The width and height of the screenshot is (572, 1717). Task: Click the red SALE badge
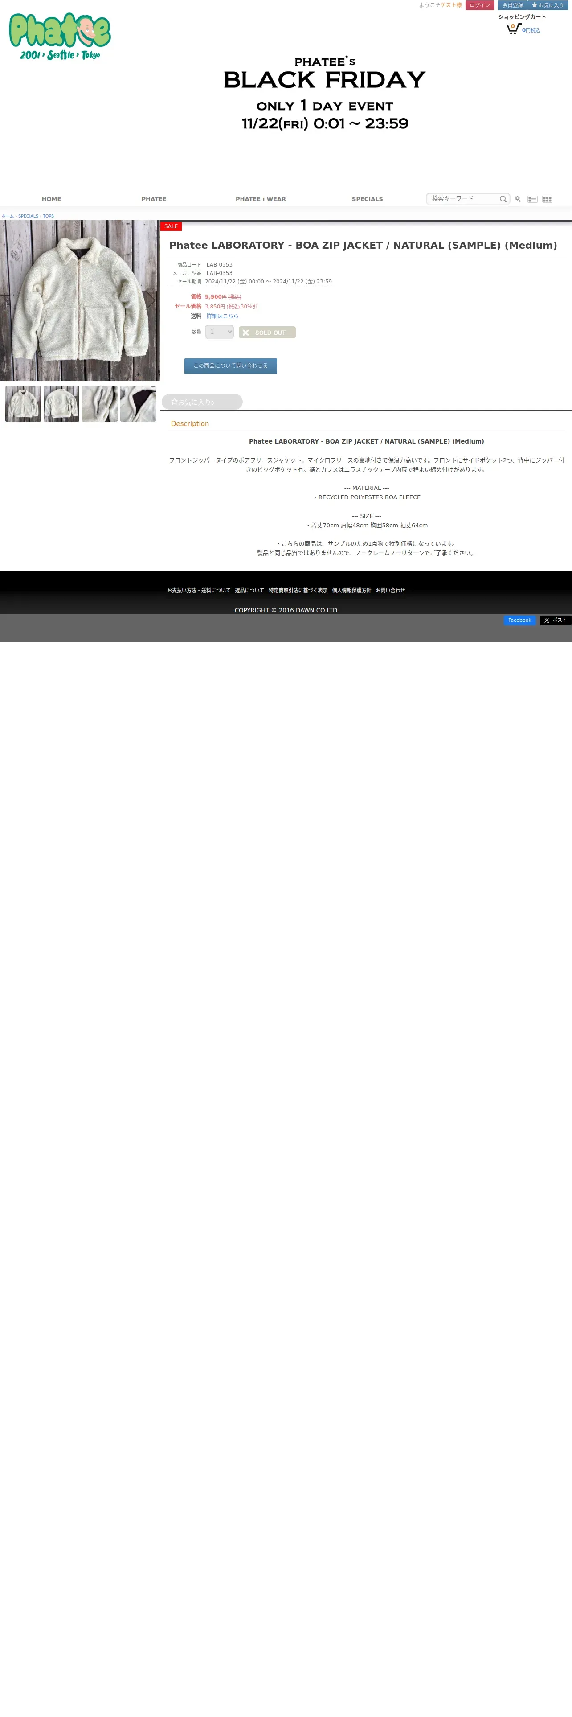click(x=171, y=226)
